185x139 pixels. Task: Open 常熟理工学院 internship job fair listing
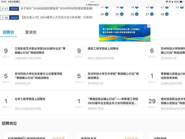pos(112,101)
